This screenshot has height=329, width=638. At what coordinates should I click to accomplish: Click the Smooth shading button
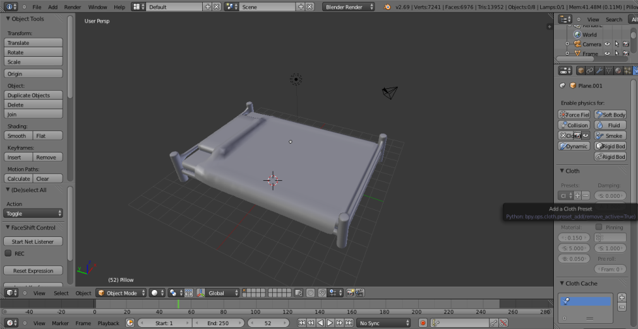[x=18, y=136]
